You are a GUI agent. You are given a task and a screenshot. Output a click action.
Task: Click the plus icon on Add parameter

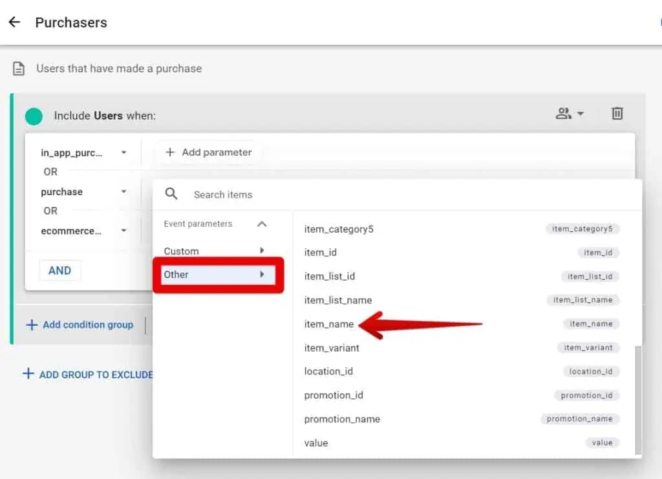(x=170, y=152)
